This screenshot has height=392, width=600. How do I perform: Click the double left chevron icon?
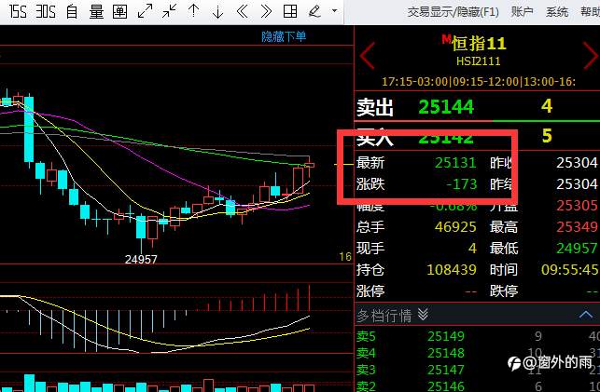(243, 11)
